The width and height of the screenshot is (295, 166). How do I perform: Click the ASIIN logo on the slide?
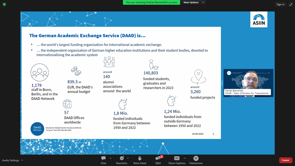[259, 19]
